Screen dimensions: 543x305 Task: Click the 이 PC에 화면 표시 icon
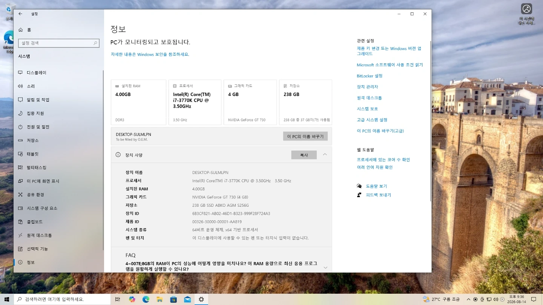tap(20, 181)
